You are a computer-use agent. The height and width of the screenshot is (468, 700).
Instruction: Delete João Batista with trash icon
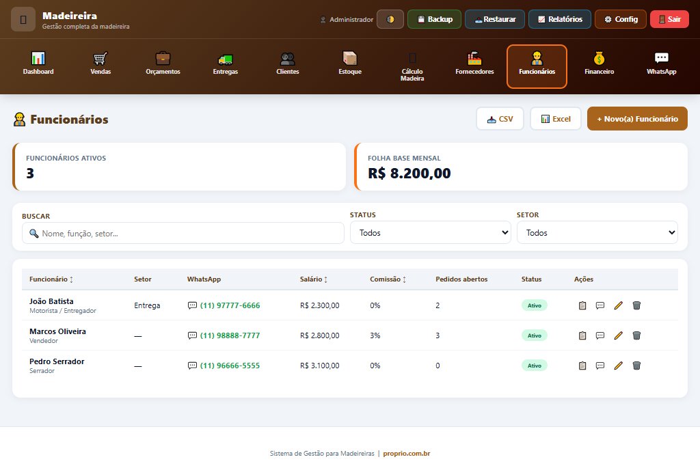tap(636, 305)
